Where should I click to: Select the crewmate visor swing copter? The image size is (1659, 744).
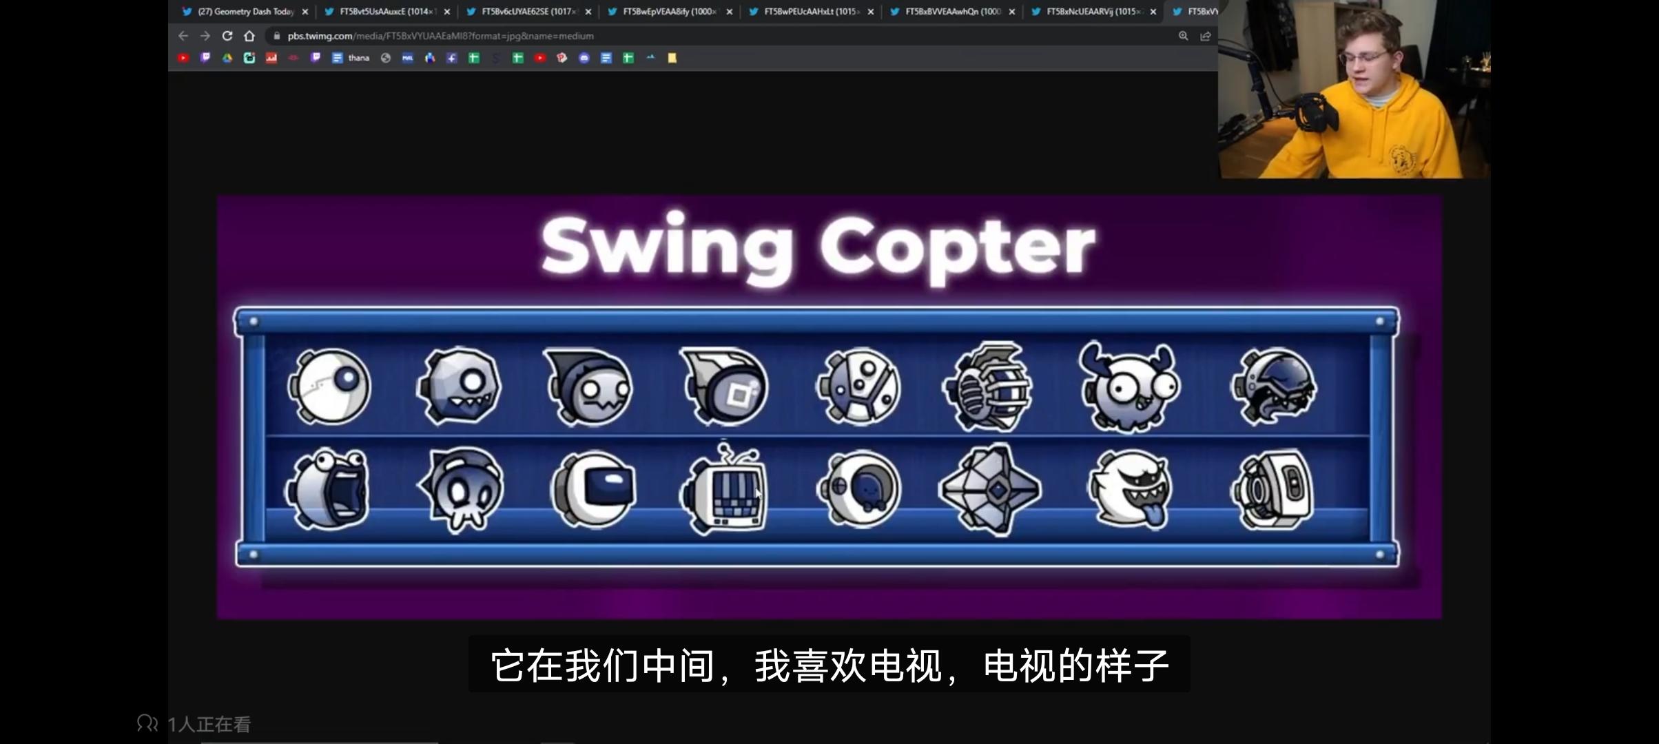click(x=594, y=489)
